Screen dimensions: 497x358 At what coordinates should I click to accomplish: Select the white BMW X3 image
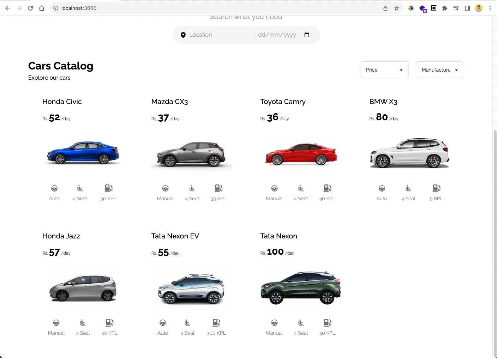coord(409,153)
